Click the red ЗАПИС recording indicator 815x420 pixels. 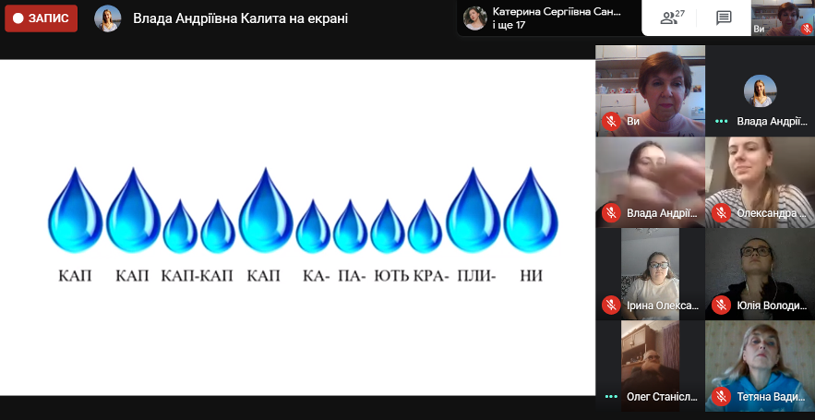(41, 18)
